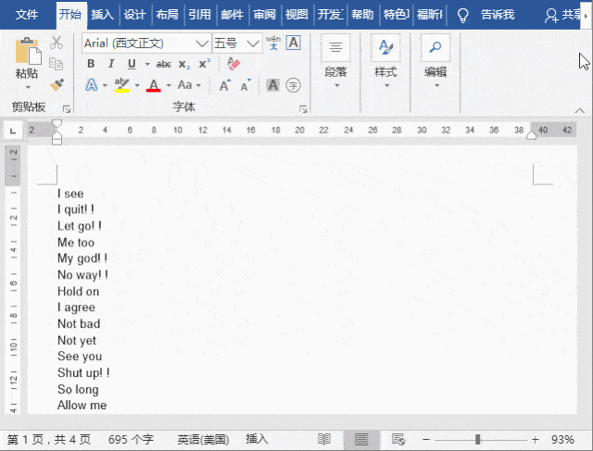The width and height of the screenshot is (593, 451).
Task: Open the 字体 font dialog launcher
Action: tap(303, 109)
